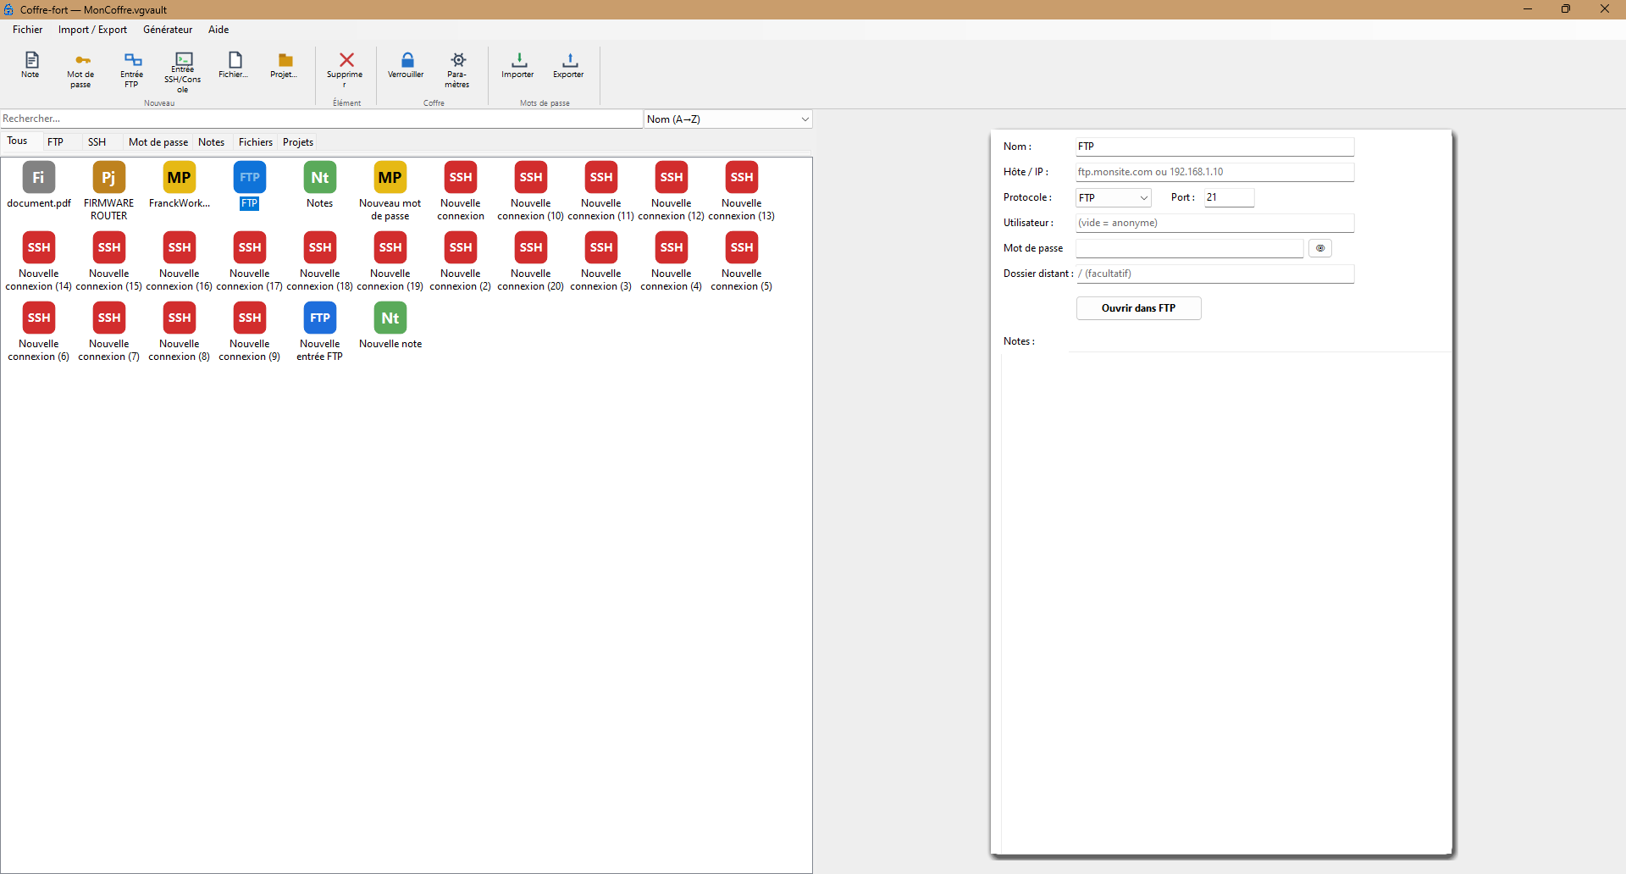
Task: Select Nouvelle connexion (14) SSH item
Action: [39, 262]
